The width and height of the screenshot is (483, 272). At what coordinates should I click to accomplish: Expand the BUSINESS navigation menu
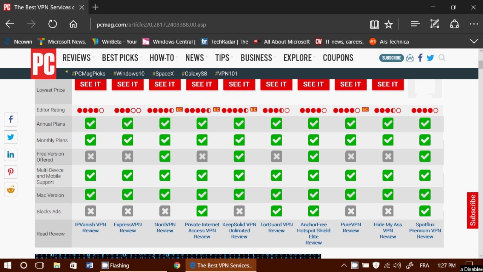pyautogui.click(x=257, y=58)
